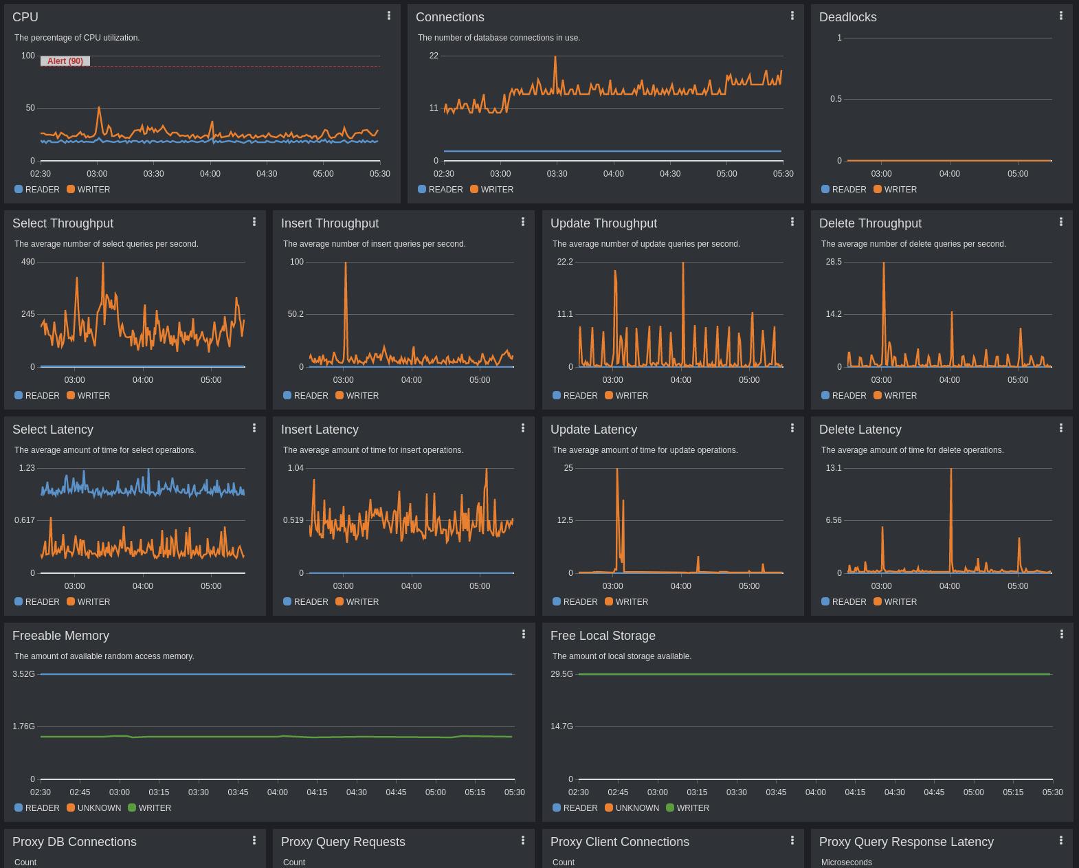Click the Alert (90) threshold label
The width and height of the screenshot is (1079, 868).
(x=65, y=61)
